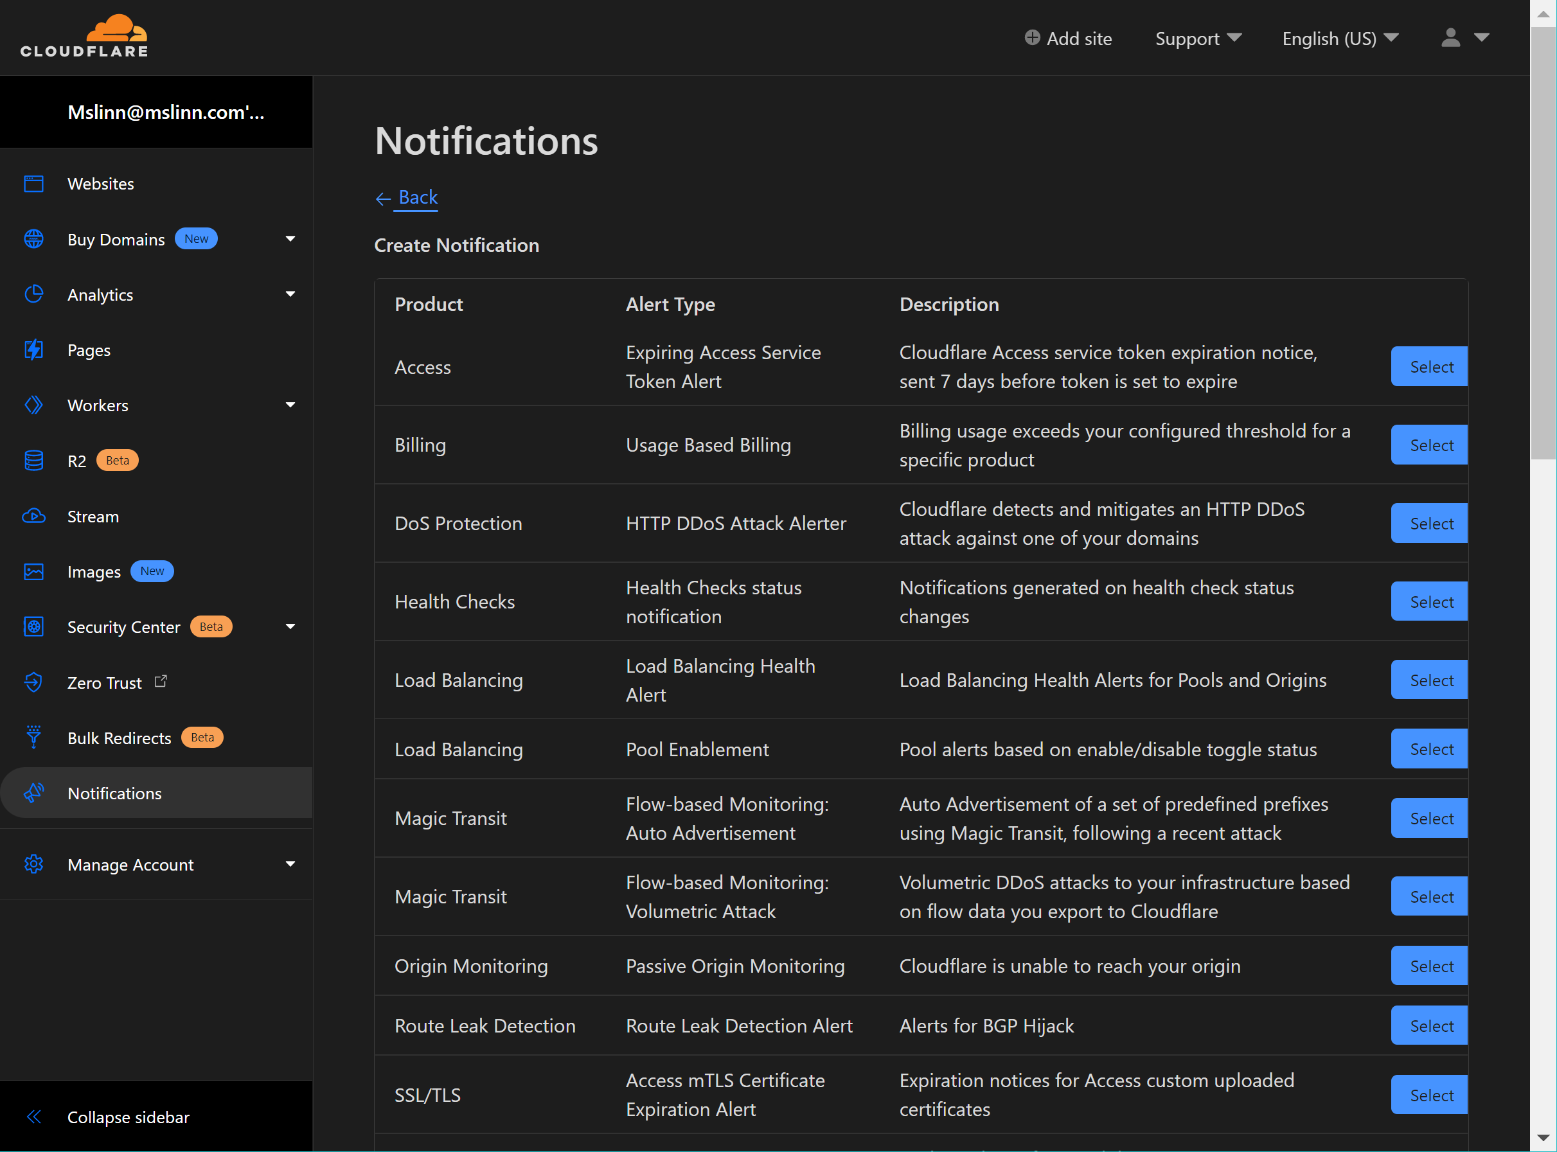Expand the Buy Domains submenu arrow
This screenshot has height=1152, width=1557.
click(290, 239)
